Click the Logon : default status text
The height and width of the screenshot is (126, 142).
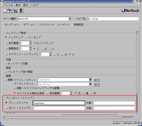[123, 123]
